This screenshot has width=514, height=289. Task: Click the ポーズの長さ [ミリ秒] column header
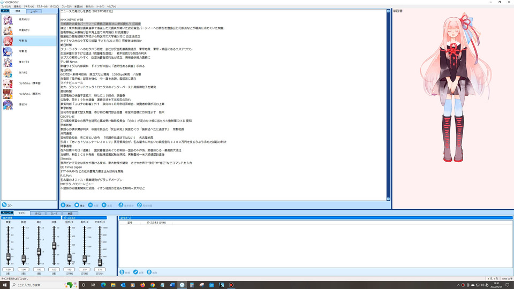coord(156,223)
